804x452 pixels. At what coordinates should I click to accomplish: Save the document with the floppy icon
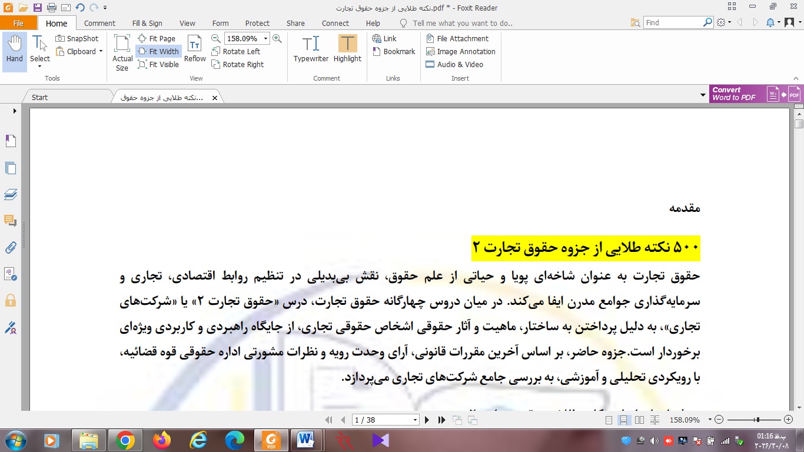(38, 8)
